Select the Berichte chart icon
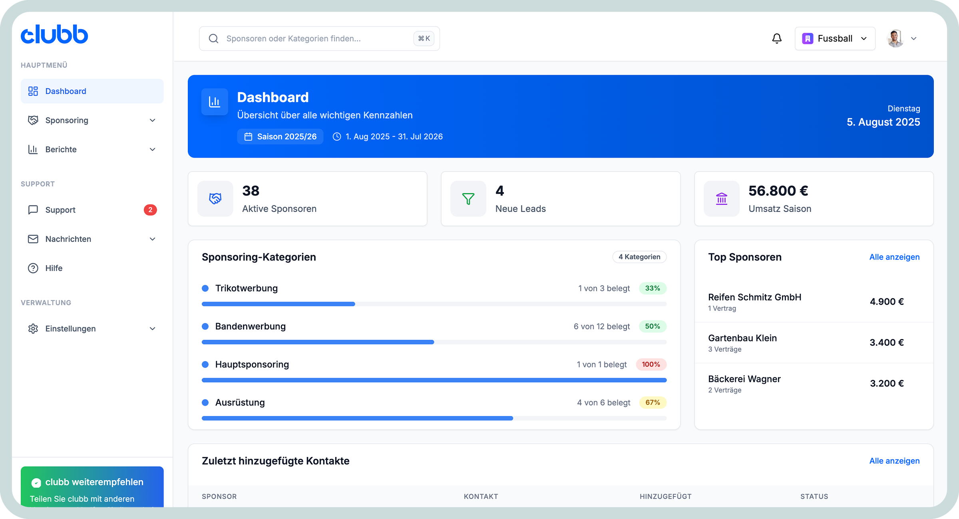 point(33,149)
